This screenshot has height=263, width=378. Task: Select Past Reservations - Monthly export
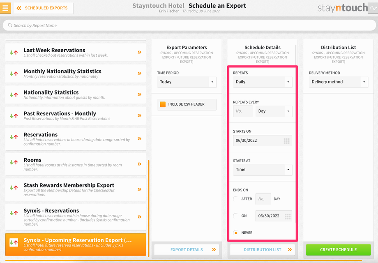(x=76, y=116)
